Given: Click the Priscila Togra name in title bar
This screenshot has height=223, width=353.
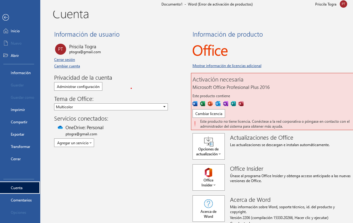Looking at the screenshot, I should (326, 4).
